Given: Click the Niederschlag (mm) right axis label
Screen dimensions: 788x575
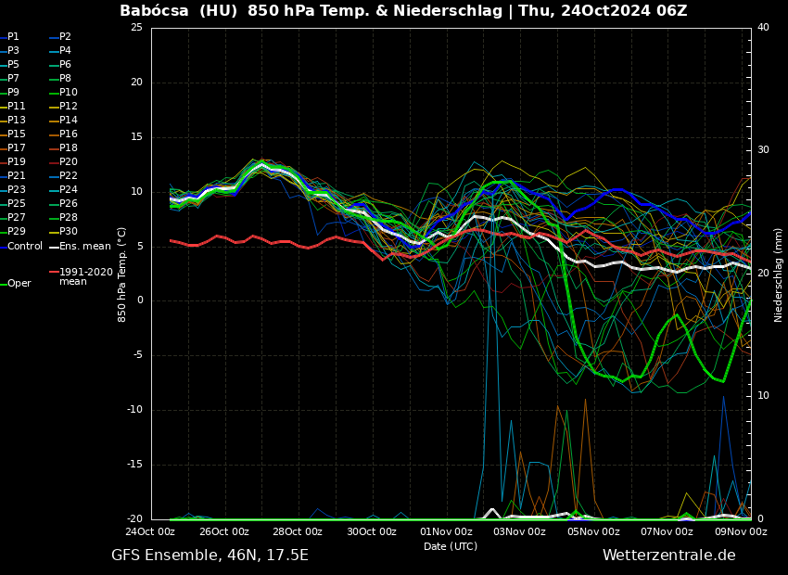Looking at the screenshot, I should (x=779, y=275).
